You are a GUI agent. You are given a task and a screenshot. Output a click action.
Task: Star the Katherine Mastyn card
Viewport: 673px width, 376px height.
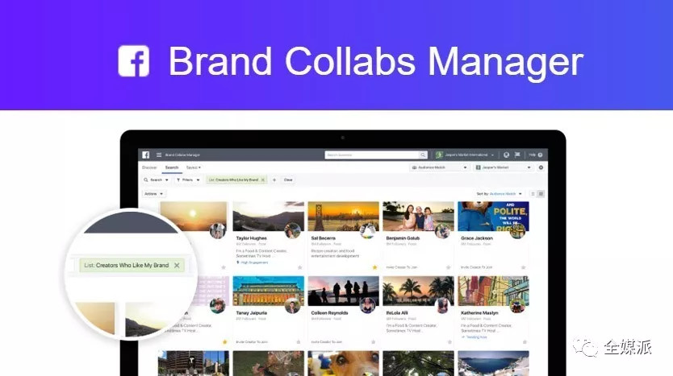pyautogui.click(x=525, y=341)
